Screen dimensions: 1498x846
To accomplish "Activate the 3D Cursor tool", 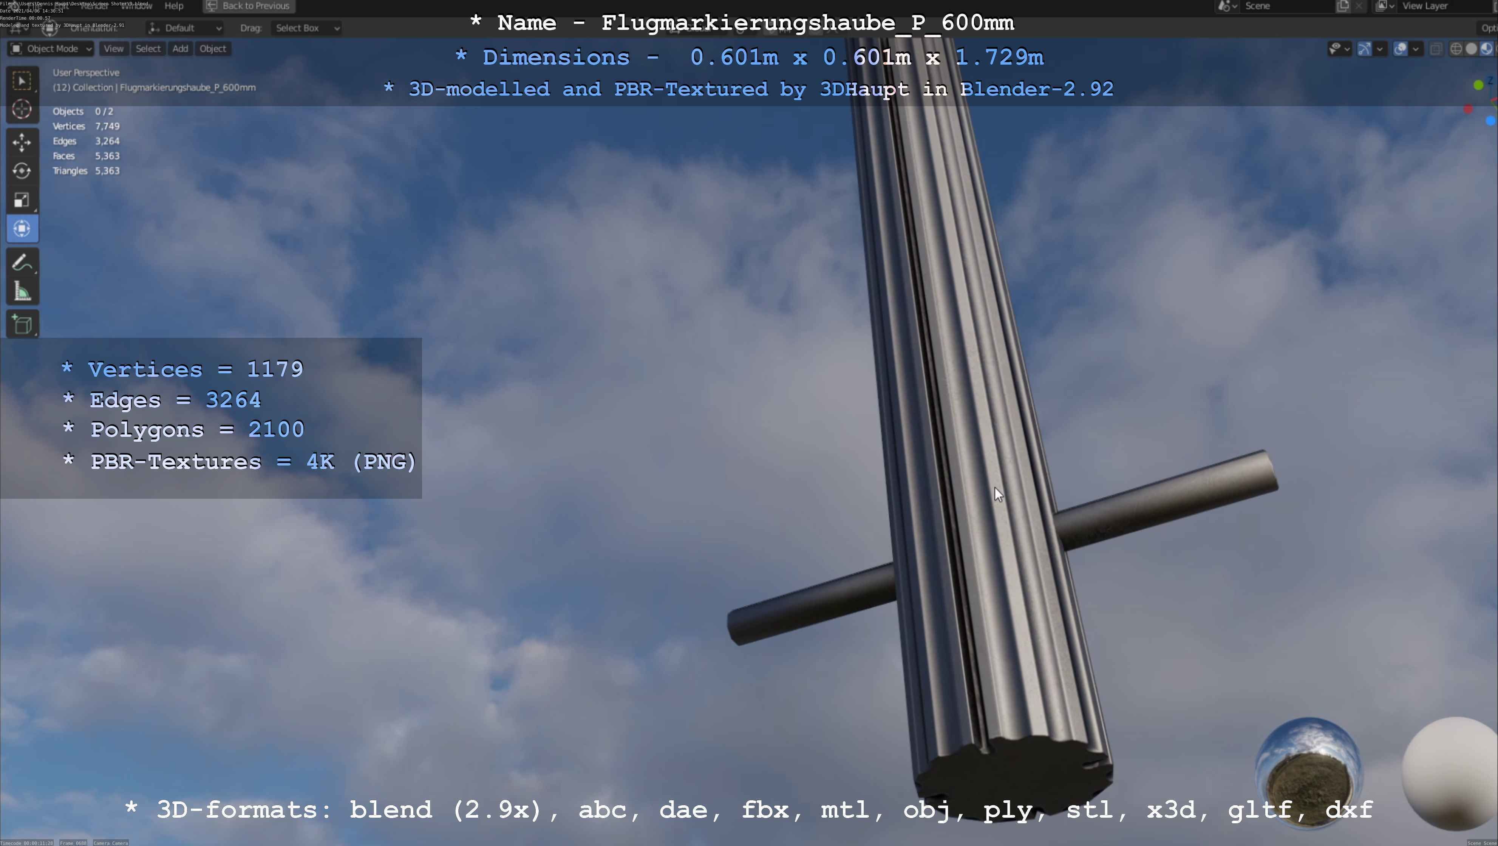I will [x=22, y=109].
